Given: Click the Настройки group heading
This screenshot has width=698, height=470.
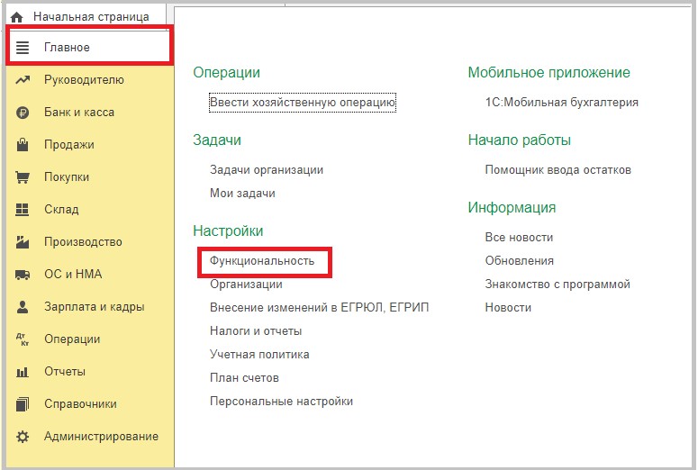Looking at the screenshot, I should tap(228, 231).
